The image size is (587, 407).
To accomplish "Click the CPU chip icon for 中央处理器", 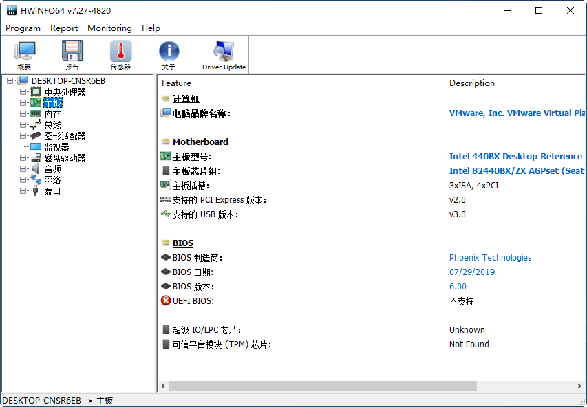I will click(x=36, y=91).
